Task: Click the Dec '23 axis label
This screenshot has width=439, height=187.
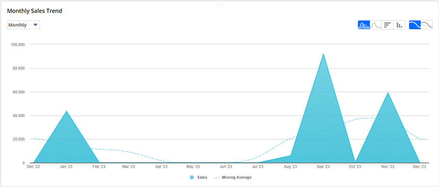Action: [420, 167]
